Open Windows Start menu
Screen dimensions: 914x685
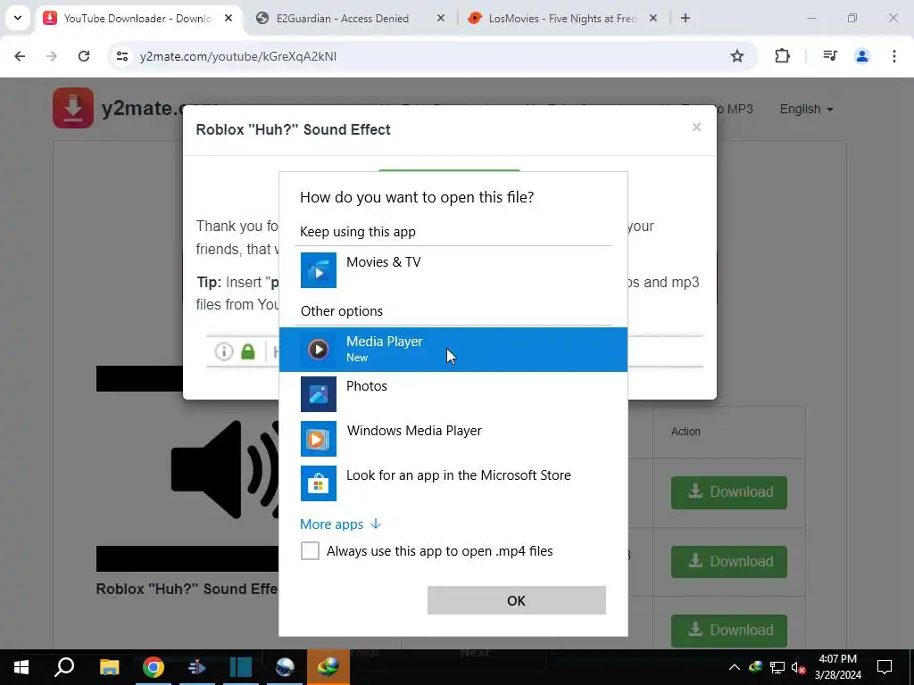point(21,667)
